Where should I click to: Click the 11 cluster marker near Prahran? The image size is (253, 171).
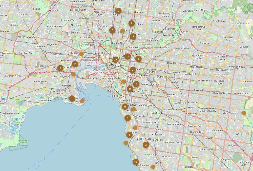point(130,89)
